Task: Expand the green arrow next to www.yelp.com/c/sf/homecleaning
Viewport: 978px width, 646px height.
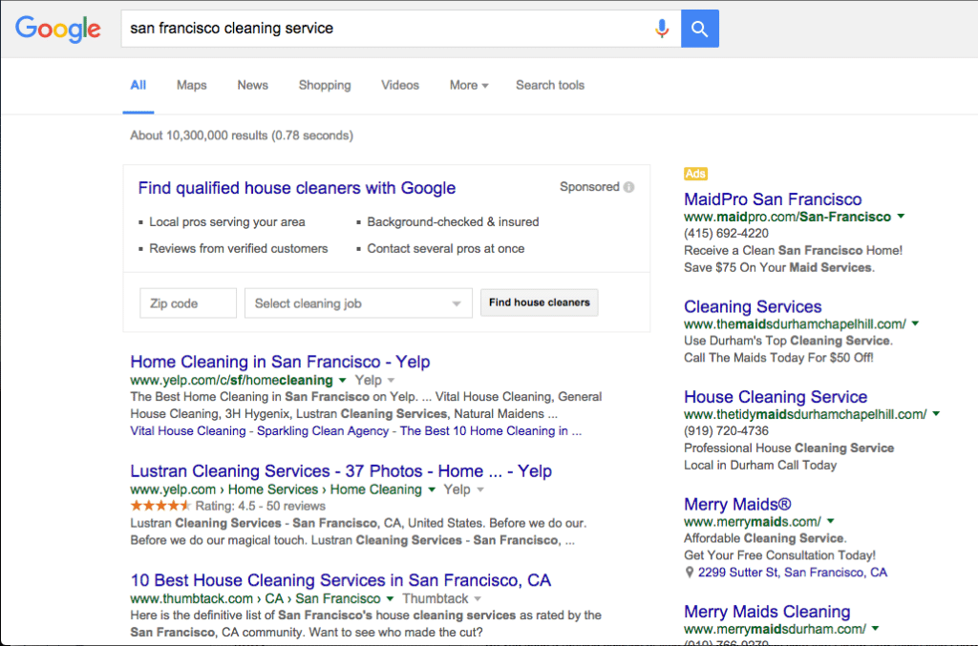Action: pos(344,380)
